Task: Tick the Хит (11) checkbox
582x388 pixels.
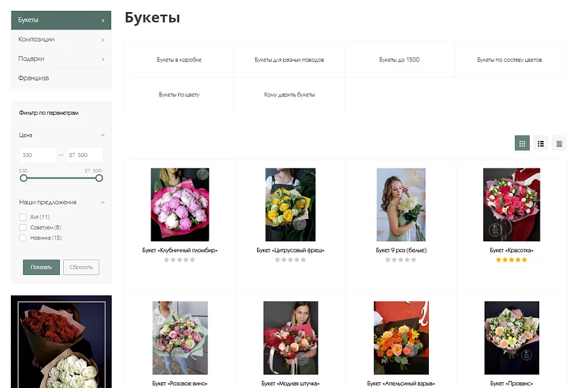Action: pyautogui.click(x=22, y=217)
